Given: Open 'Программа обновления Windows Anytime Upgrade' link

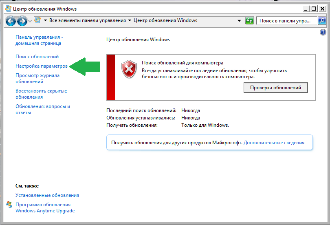Looking at the screenshot, I should pyautogui.click(x=45, y=207).
